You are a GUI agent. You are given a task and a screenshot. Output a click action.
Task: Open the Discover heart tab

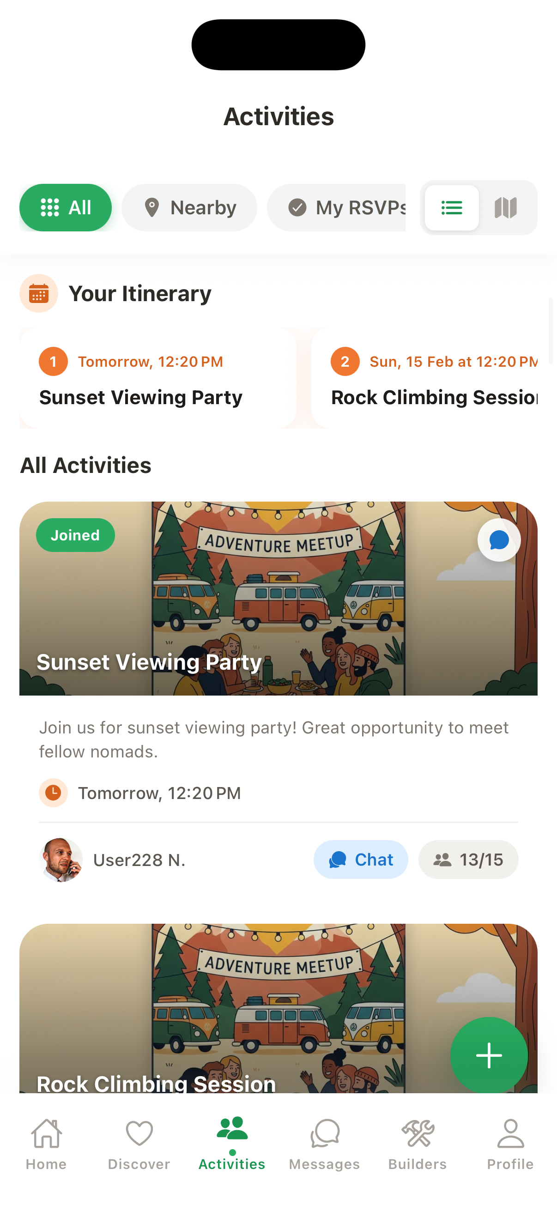pyautogui.click(x=139, y=1144)
